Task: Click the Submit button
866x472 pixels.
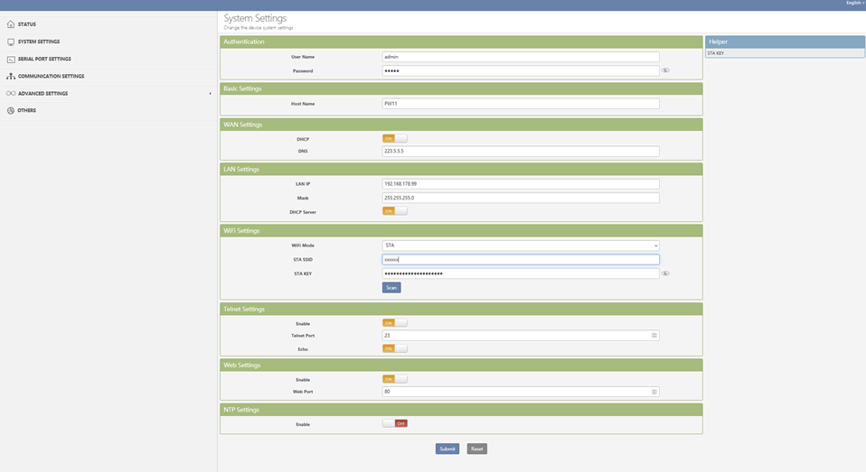Action: [x=447, y=449]
